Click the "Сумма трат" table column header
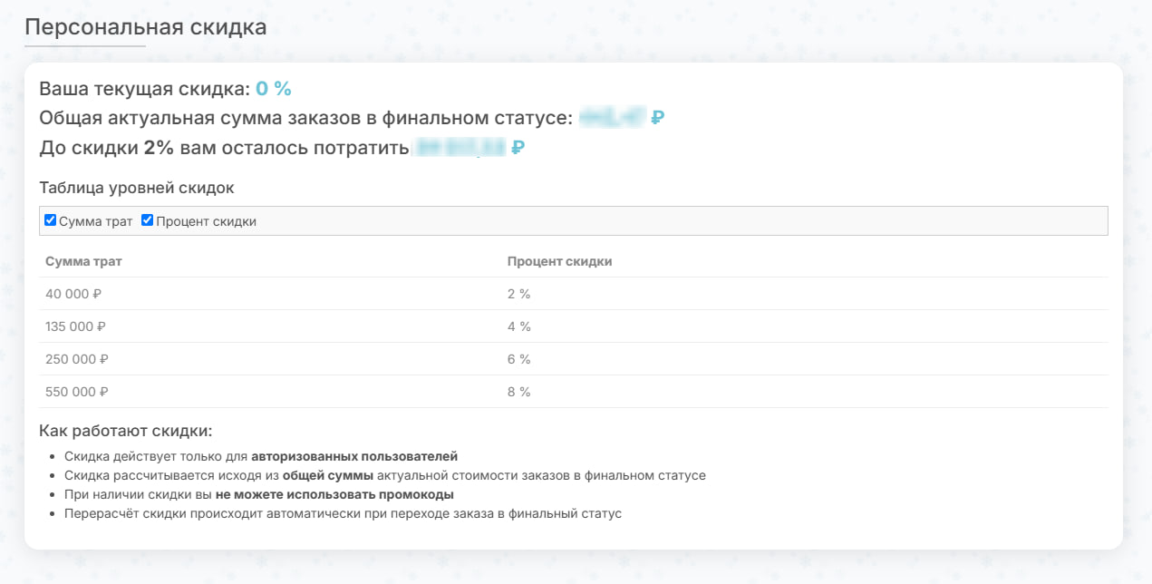The height and width of the screenshot is (584, 1152). pyautogui.click(x=83, y=261)
